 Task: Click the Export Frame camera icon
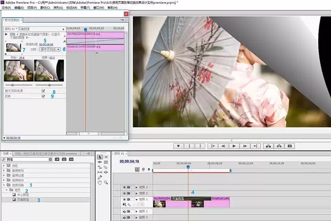(x=290, y=146)
